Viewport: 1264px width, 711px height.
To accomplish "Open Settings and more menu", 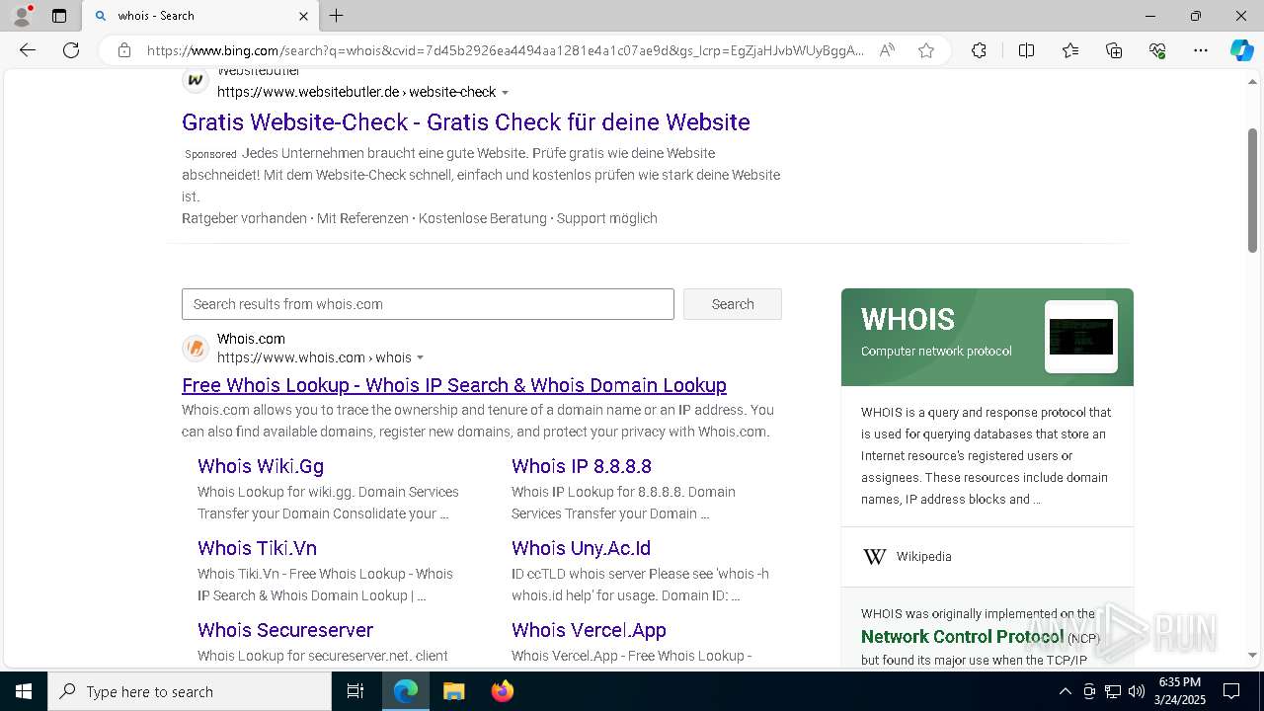I will pos(1201,50).
